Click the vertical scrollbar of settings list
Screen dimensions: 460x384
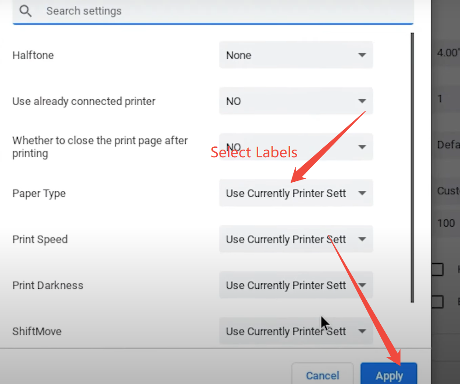412,167
